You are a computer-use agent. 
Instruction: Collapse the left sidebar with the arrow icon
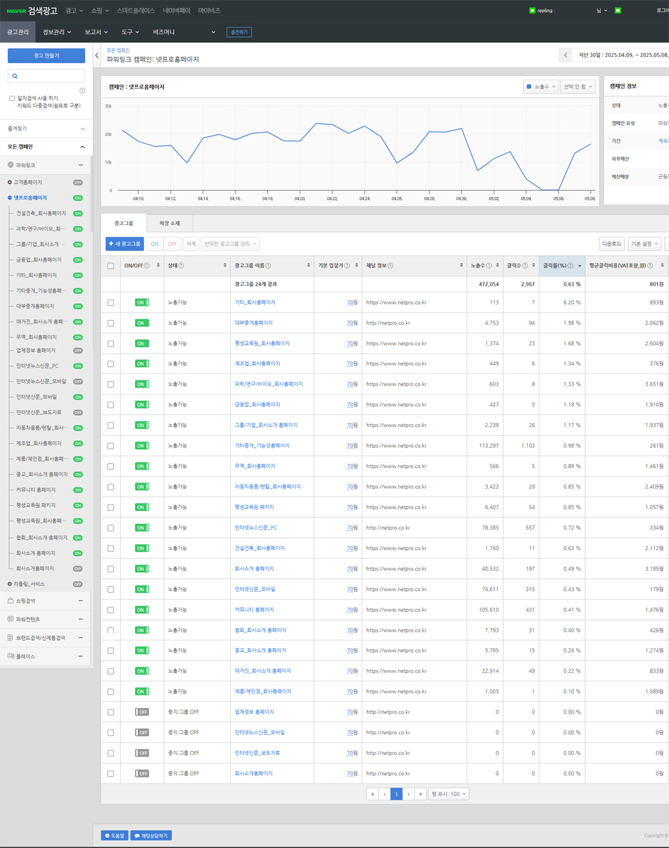coord(97,56)
